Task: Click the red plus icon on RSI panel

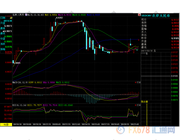Action: pos(135,105)
